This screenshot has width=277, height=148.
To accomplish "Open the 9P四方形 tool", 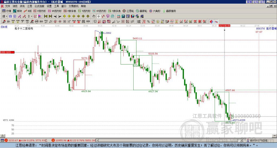I will [x=55, y=11].
